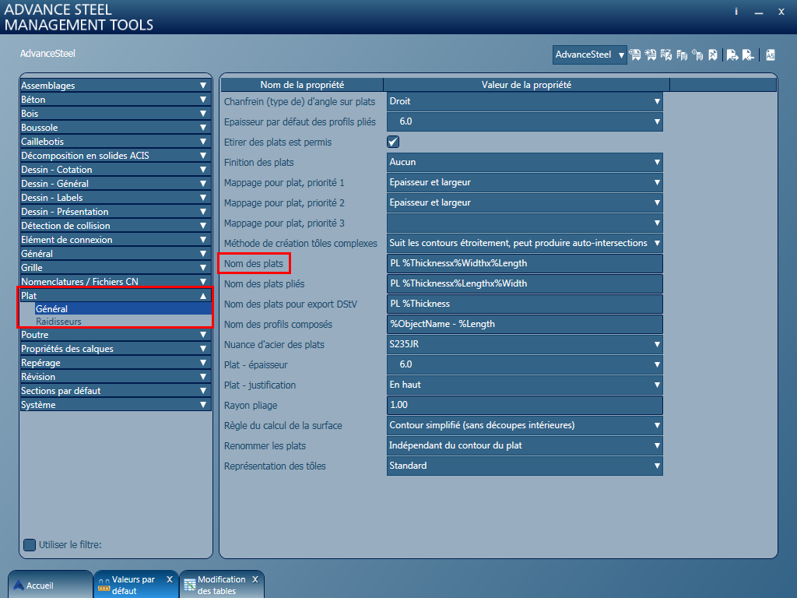This screenshot has height=598, width=797.
Task: Click the copy profile icon with stacked documents
Action: tap(682, 55)
